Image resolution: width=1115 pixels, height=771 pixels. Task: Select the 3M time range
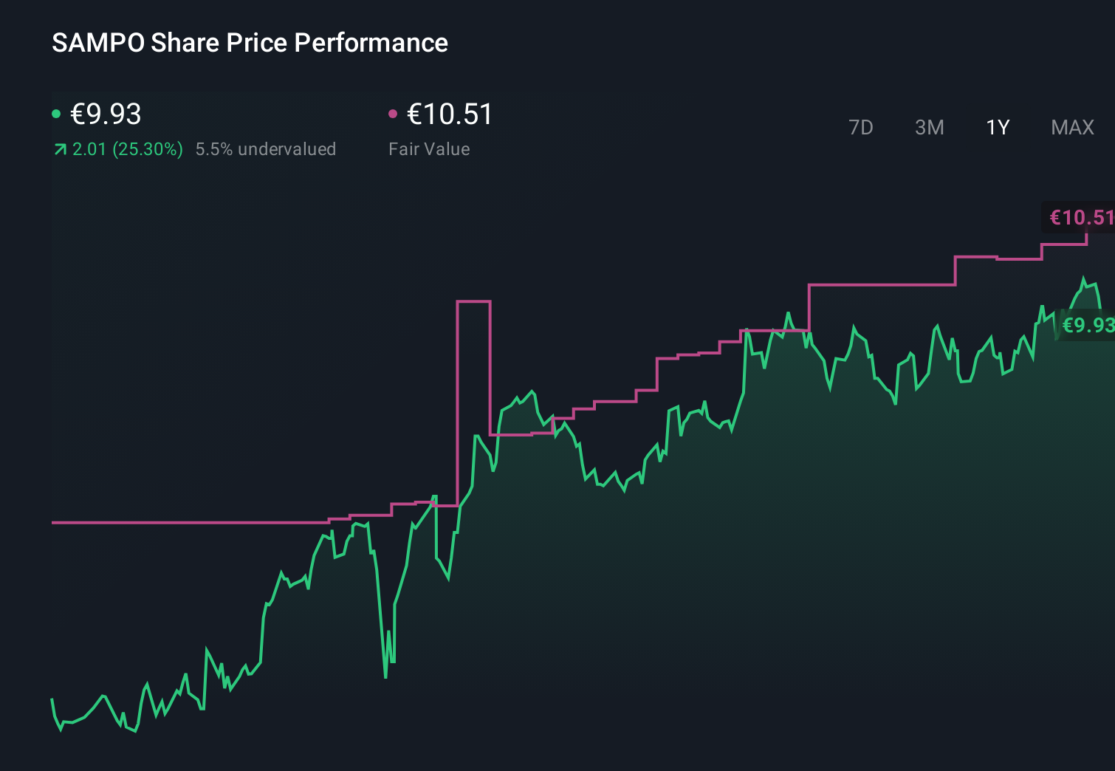pyautogui.click(x=929, y=128)
